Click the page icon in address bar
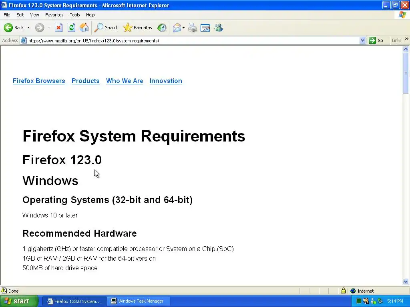Viewport: 410px width, 307px height. (x=24, y=40)
